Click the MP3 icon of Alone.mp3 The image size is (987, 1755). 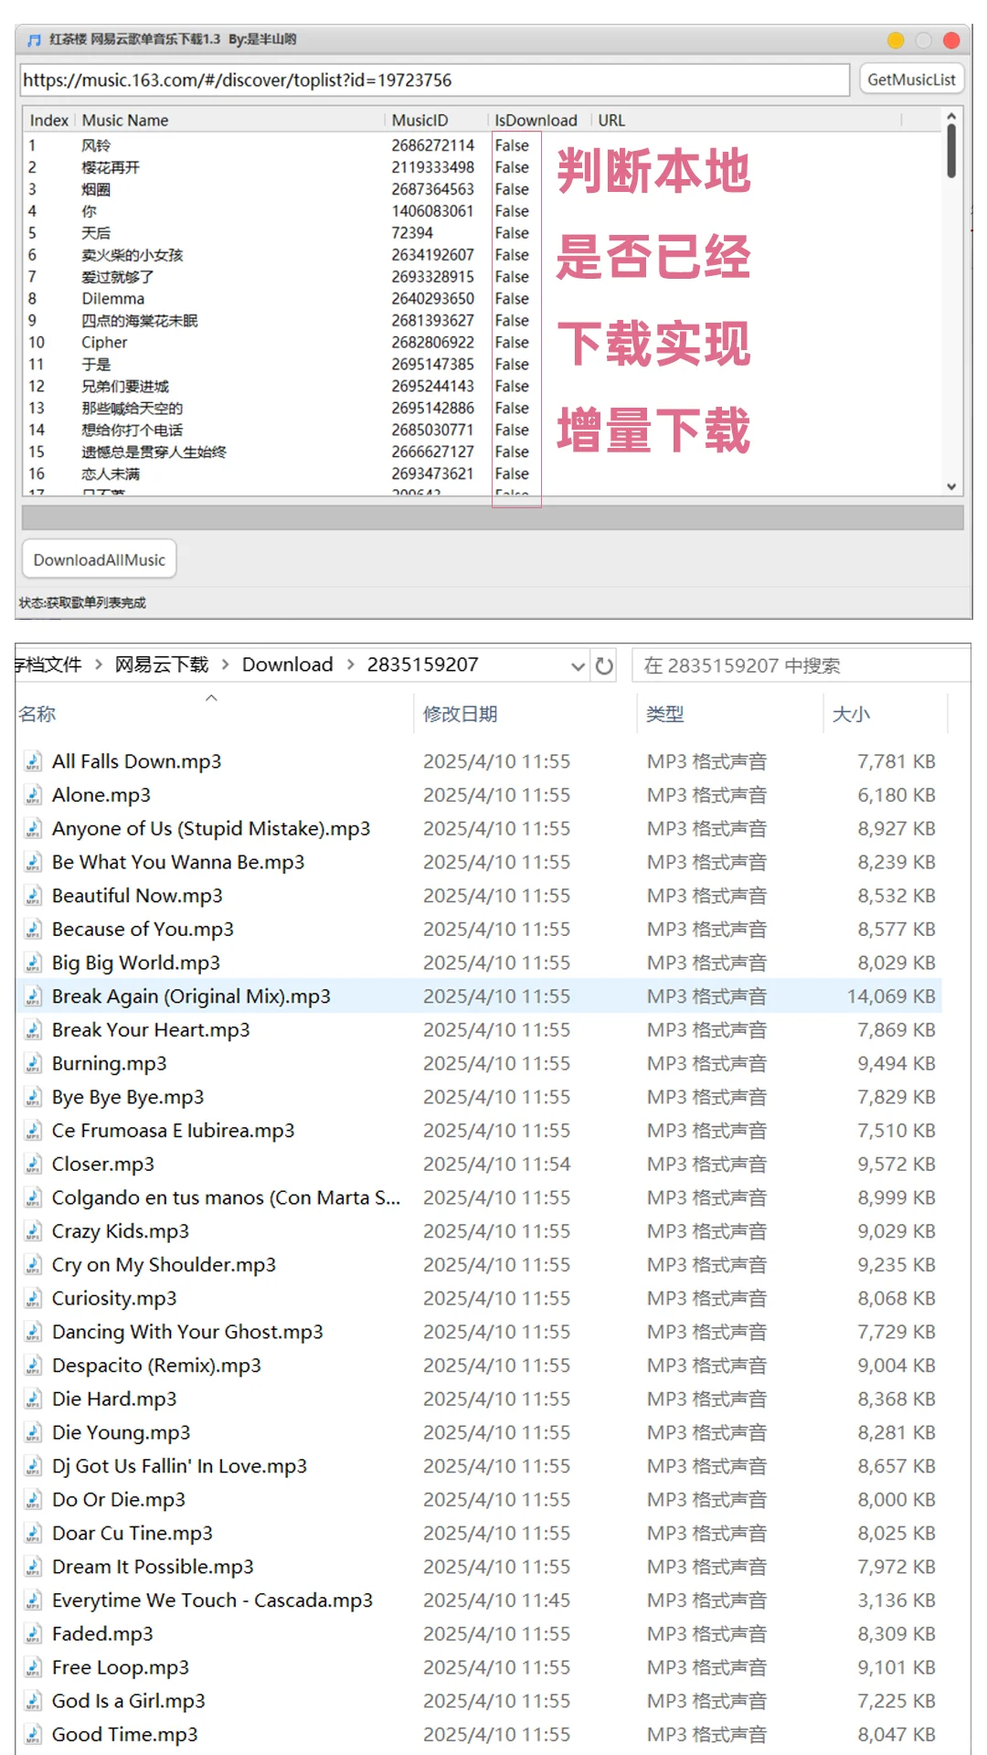(x=33, y=795)
